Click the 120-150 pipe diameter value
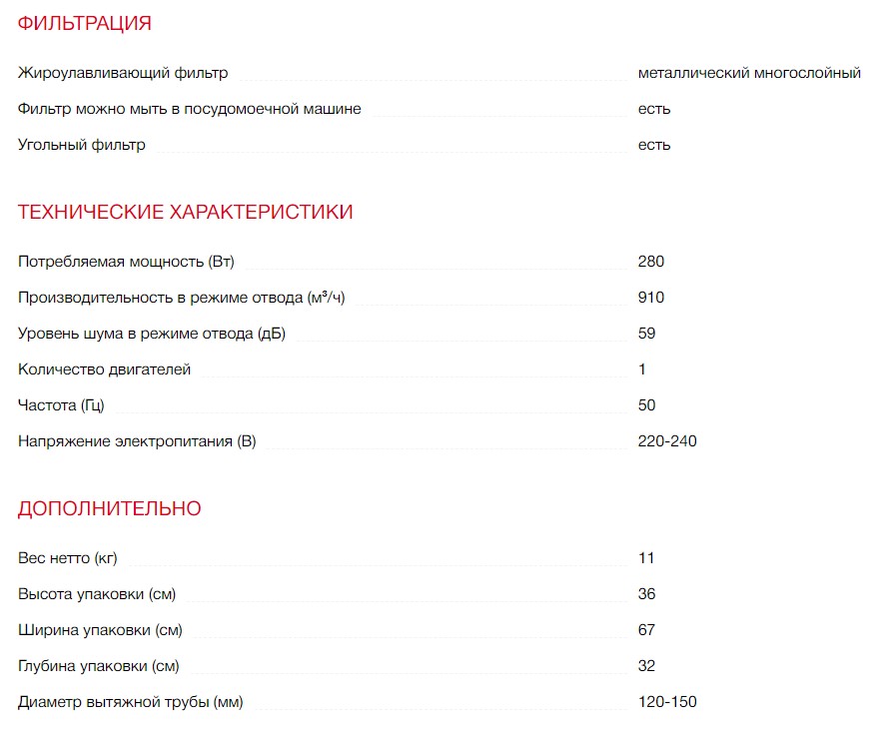 (667, 702)
